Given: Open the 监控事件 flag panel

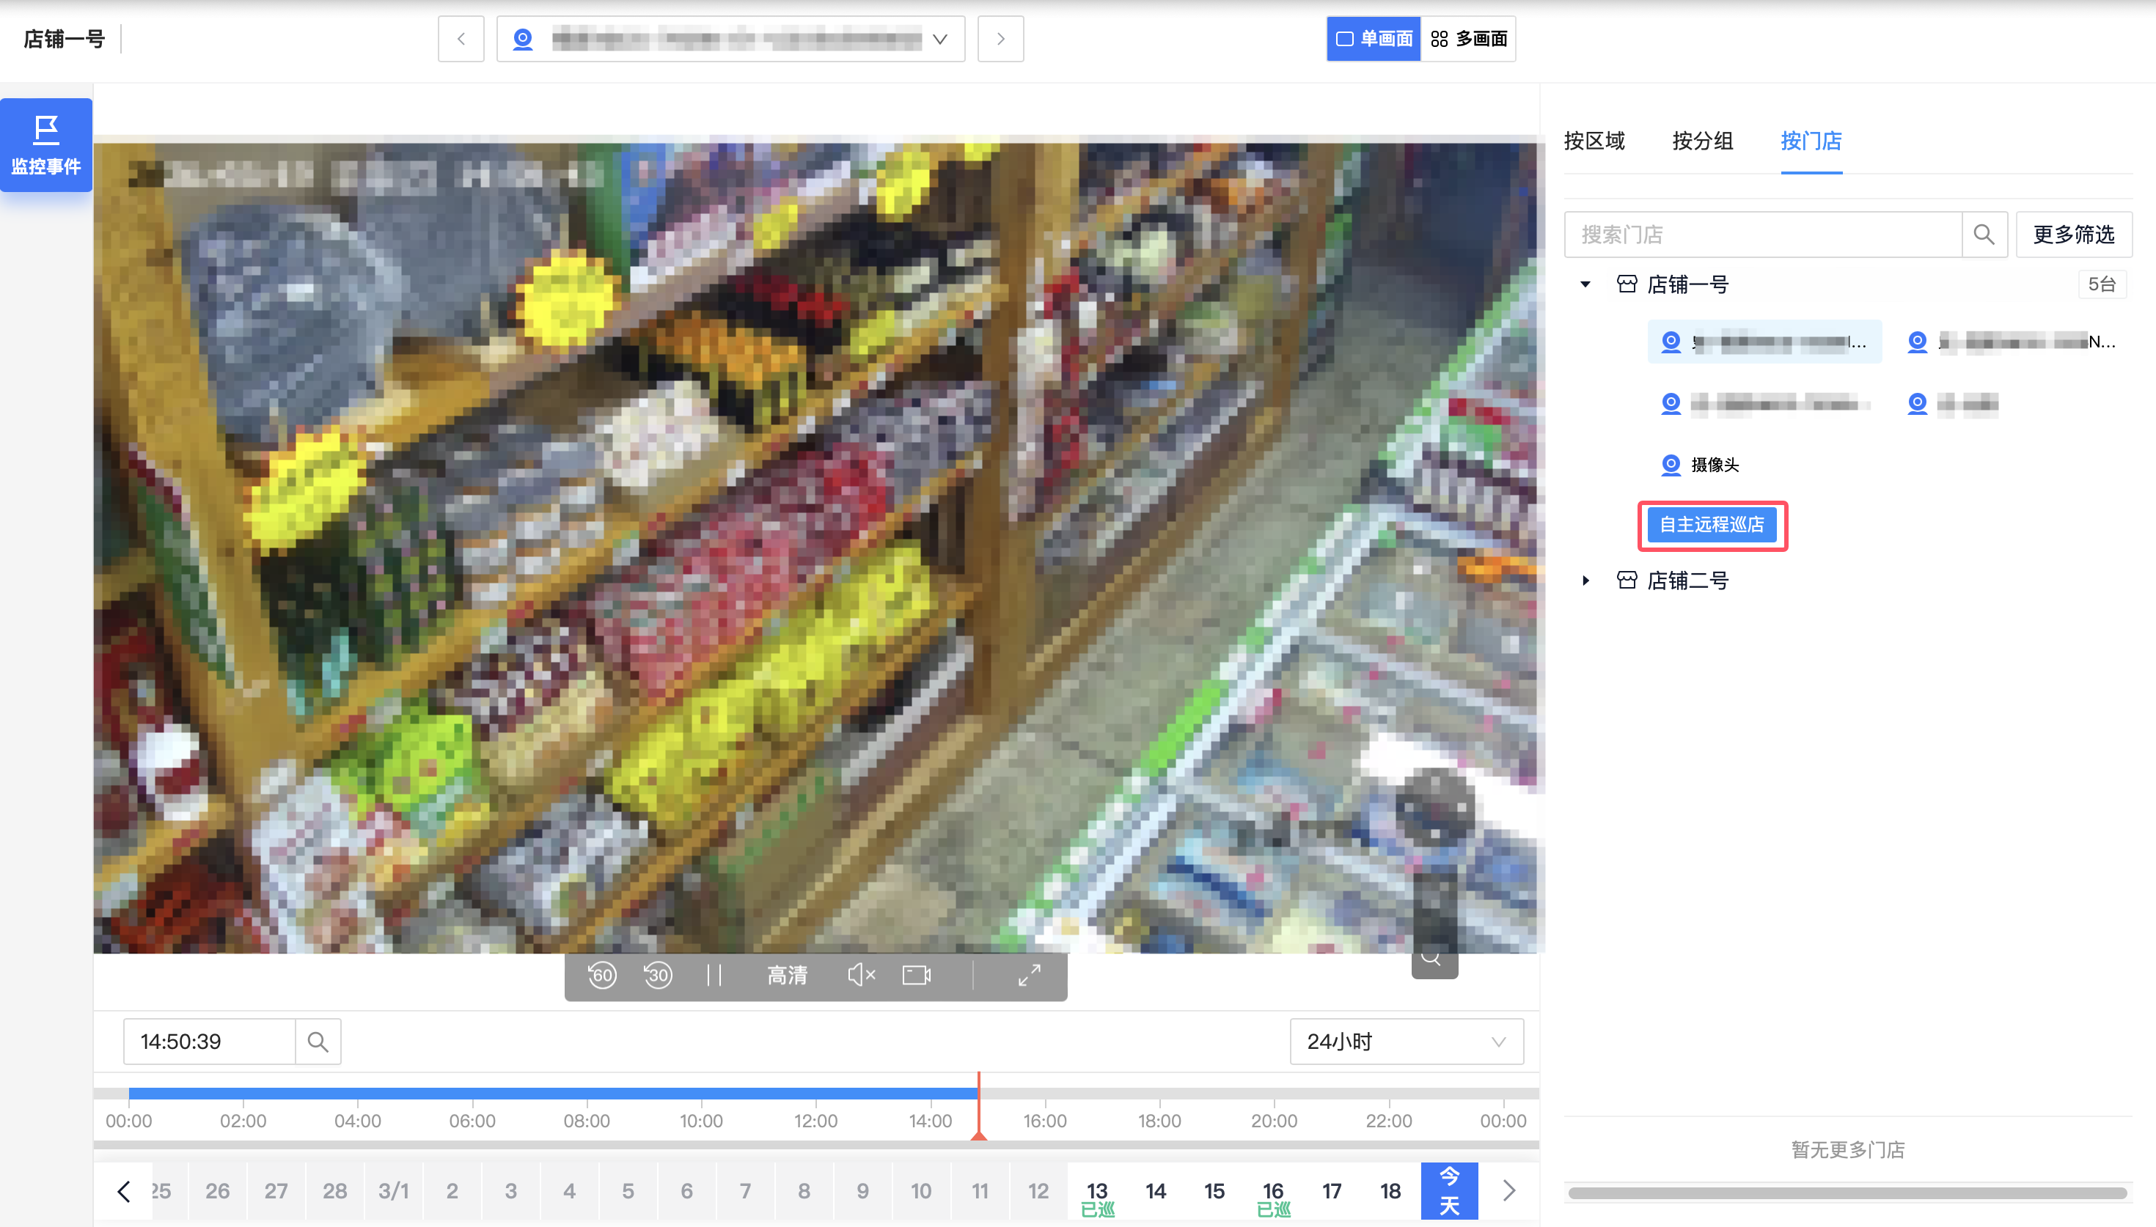Looking at the screenshot, I should (x=46, y=145).
